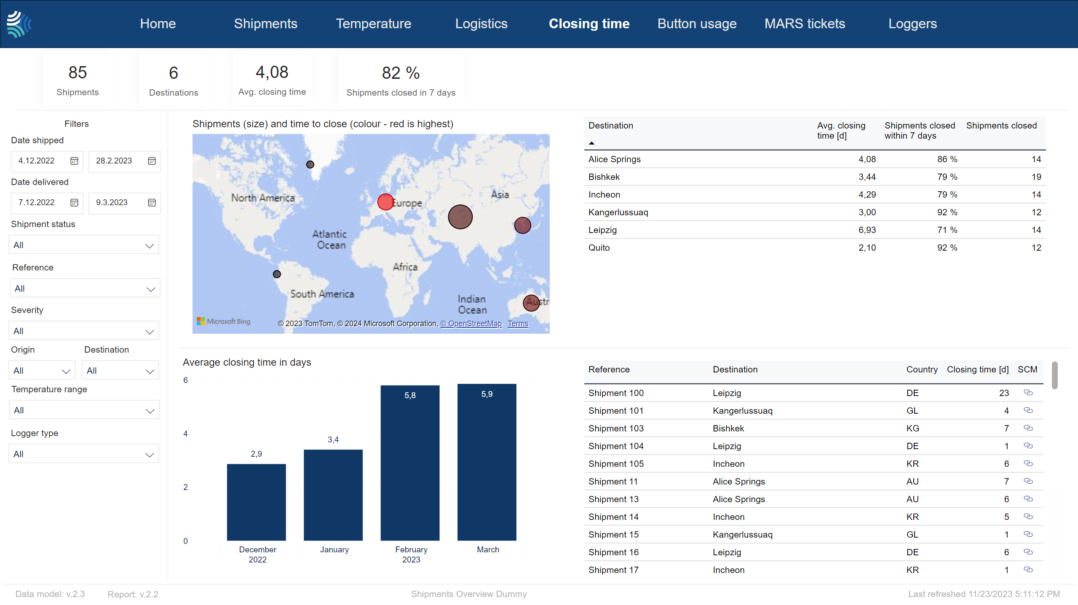The image size is (1078, 605).
Task: Switch to the Loggers tab
Action: click(x=913, y=24)
